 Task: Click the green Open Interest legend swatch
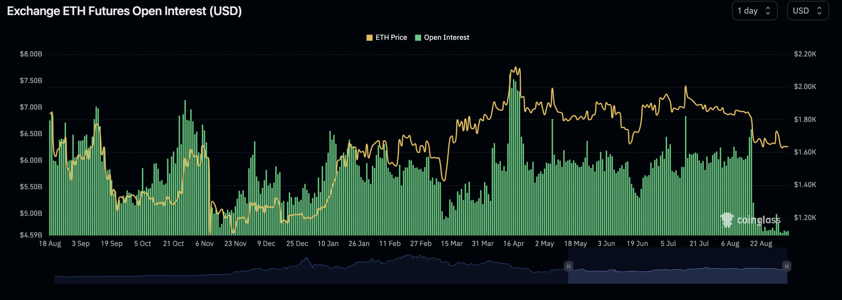pyautogui.click(x=418, y=38)
